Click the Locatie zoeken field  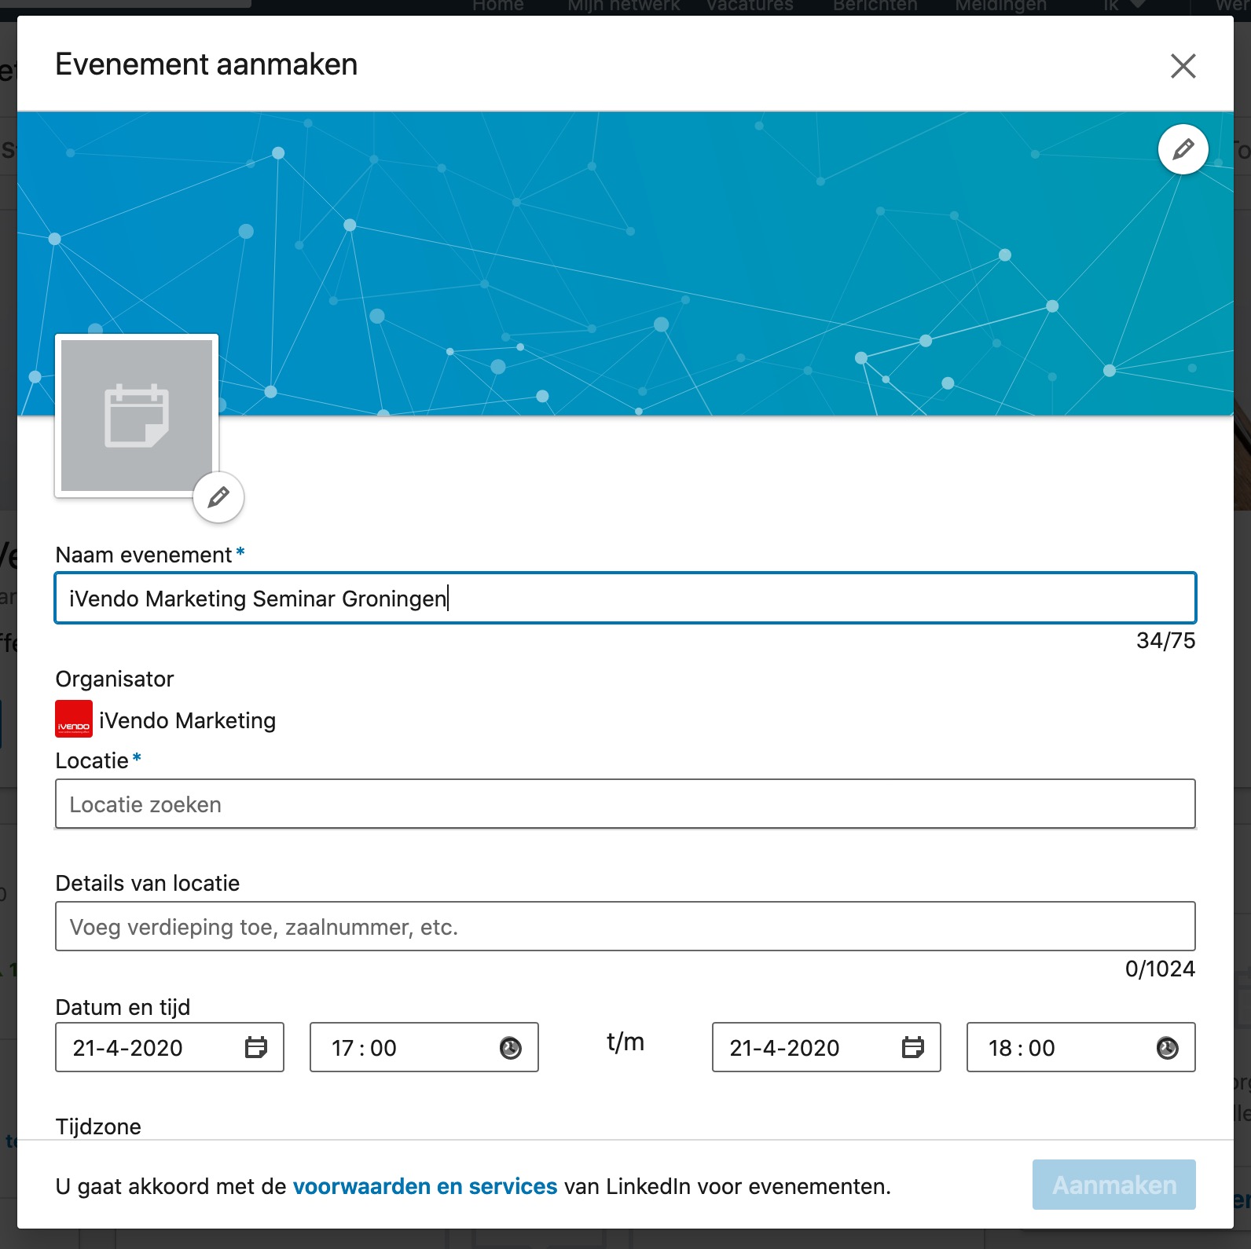click(625, 804)
